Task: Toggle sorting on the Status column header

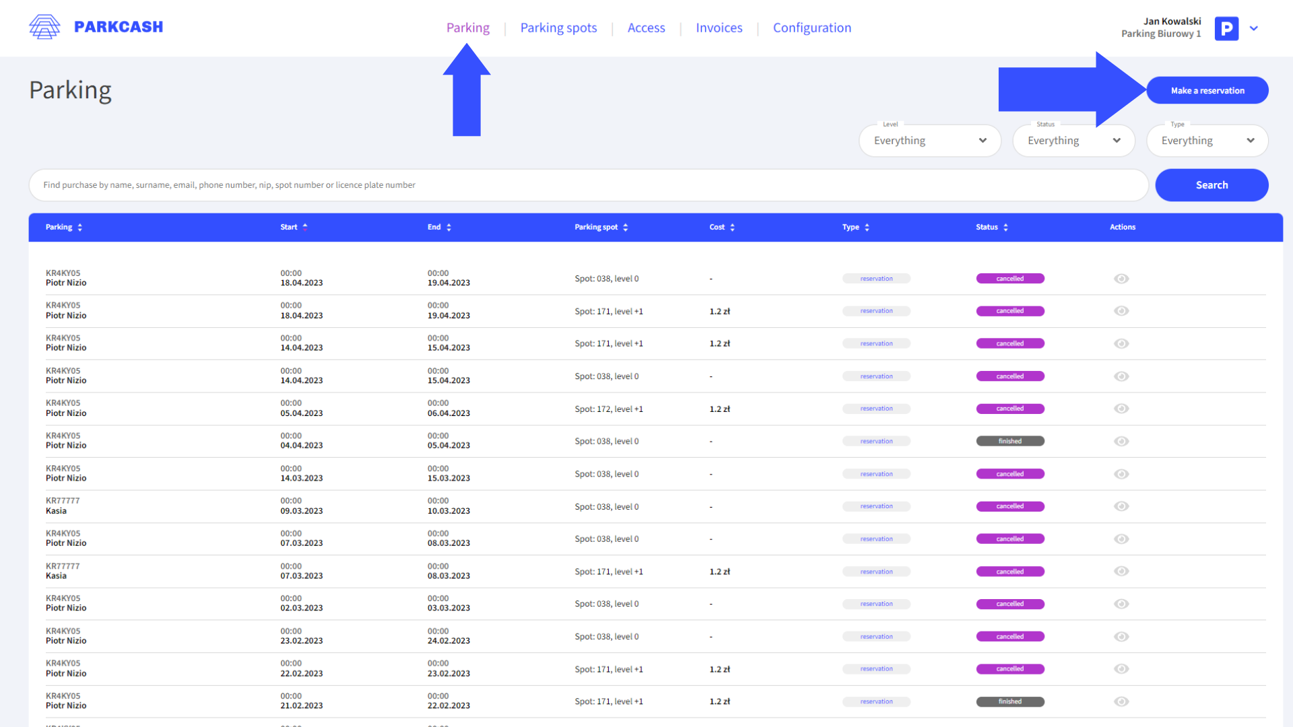Action: pos(1006,227)
